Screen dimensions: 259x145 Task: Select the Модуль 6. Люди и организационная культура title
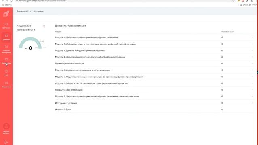pyautogui.click(x=99, y=77)
